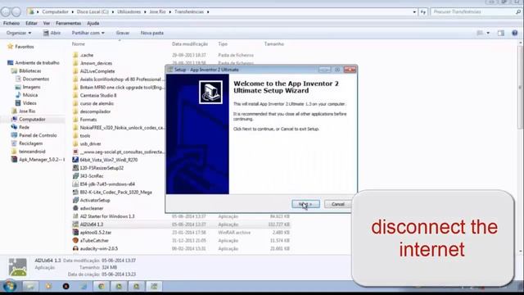Click Utilizadores in the address breadcrumb
Image resolution: width=524 pixels, height=295 pixels.
pyautogui.click(x=129, y=11)
